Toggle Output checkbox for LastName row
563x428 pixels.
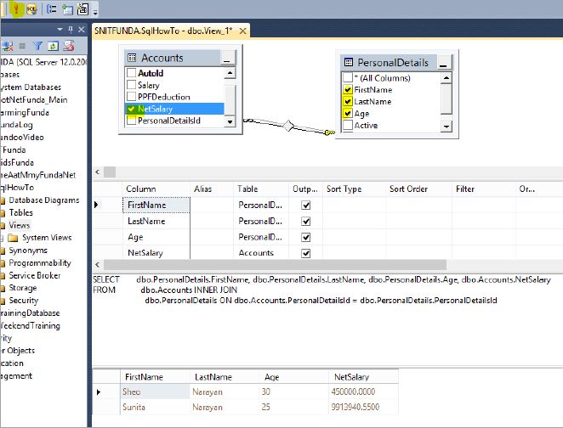point(306,221)
